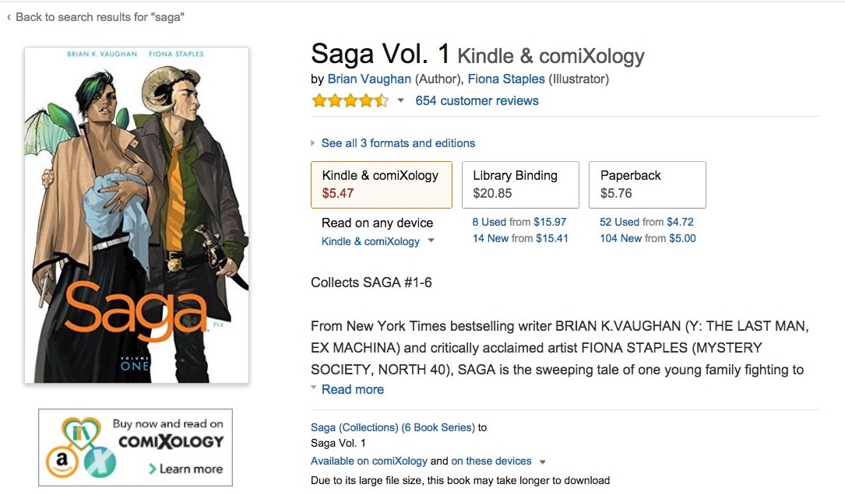Click Learn more on comiXology banner
845x495 pixels.
coord(186,469)
